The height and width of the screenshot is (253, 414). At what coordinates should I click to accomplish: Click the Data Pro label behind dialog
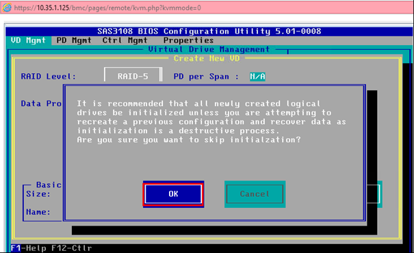(41, 103)
